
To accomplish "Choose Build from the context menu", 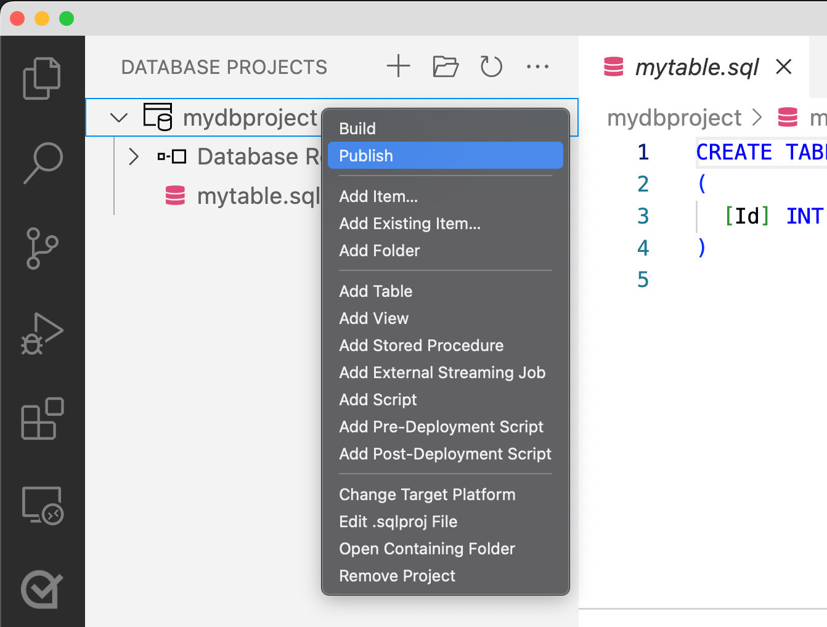I will point(357,128).
